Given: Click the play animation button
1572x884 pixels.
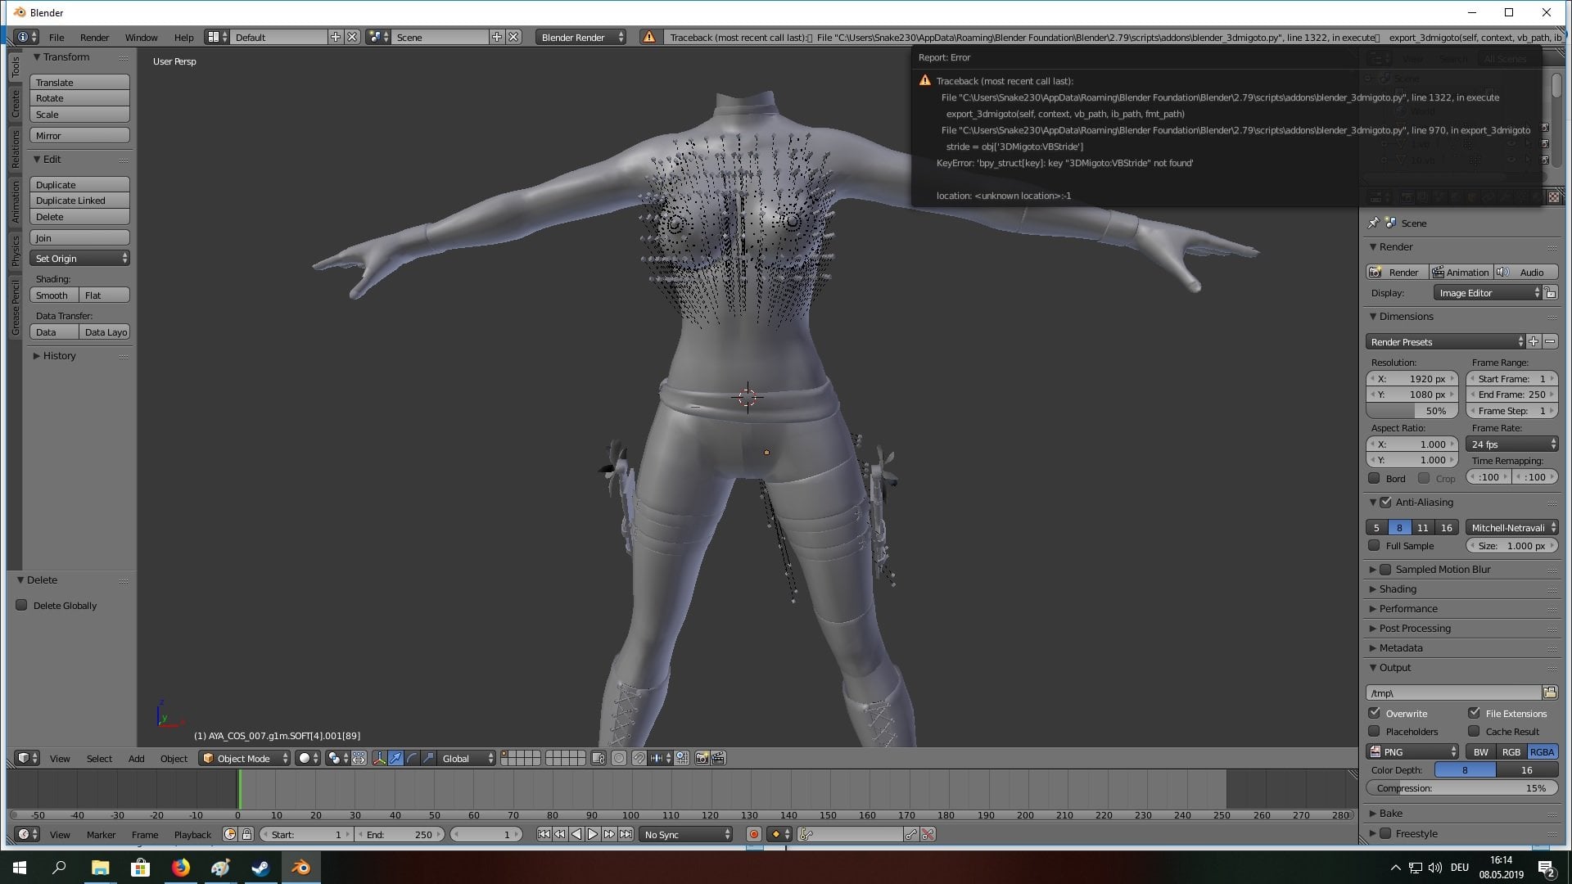Looking at the screenshot, I should (x=593, y=834).
